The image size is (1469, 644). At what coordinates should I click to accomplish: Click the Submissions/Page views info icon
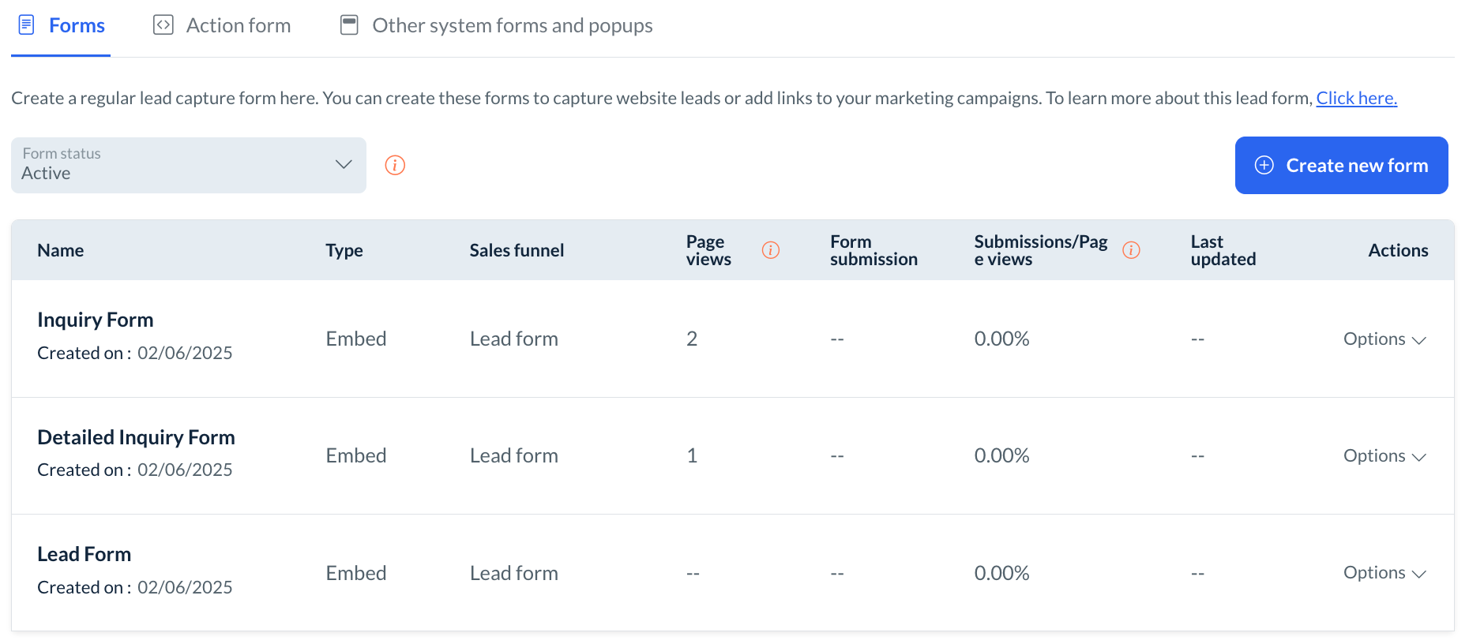point(1131,250)
